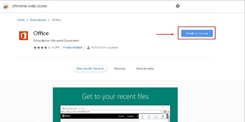Select the Descripción General tab
245x122 pixels.
tap(90, 69)
